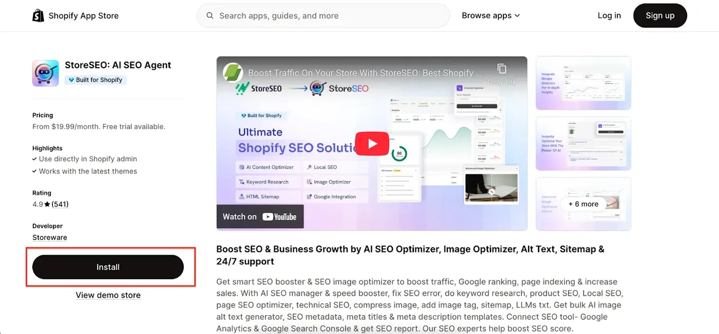Click the Sign up button
This screenshot has height=334, width=719.
[660, 15]
